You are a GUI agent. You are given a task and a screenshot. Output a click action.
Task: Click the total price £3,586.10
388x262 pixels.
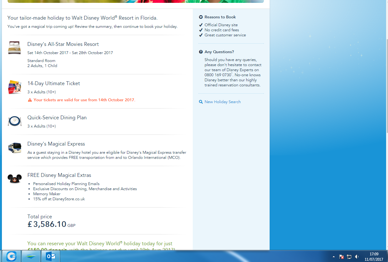47,224
